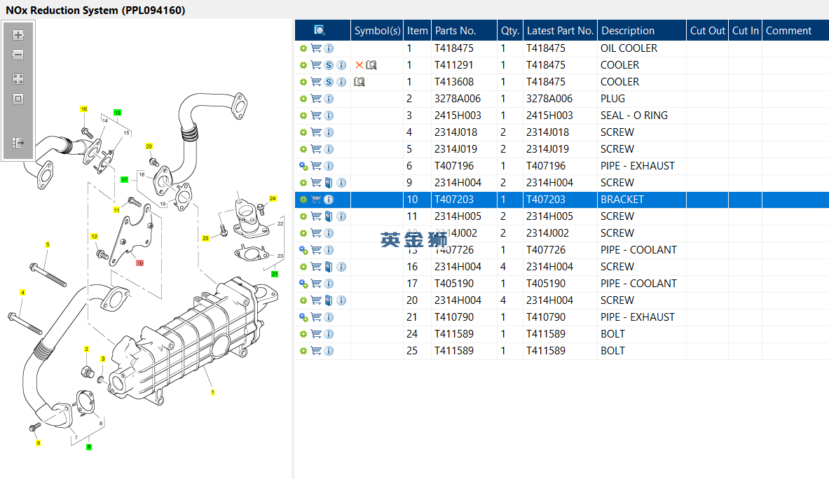Image resolution: width=829 pixels, height=479 pixels.
Task: Select callout 25 in the diagram
Action: pos(205,238)
